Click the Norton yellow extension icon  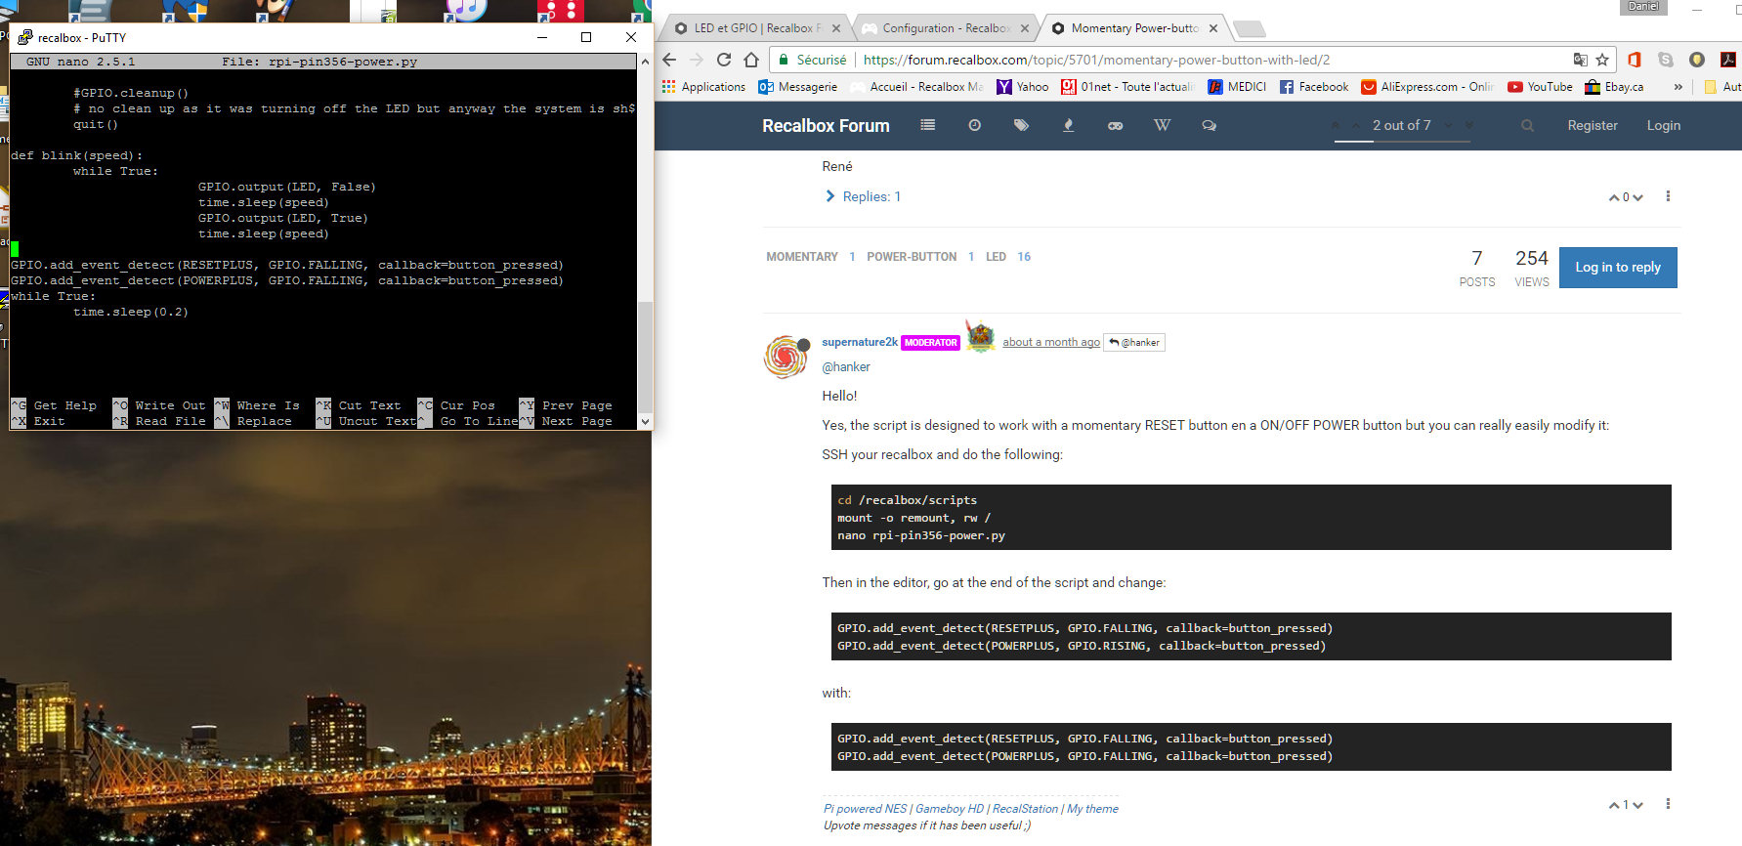point(1697,60)
